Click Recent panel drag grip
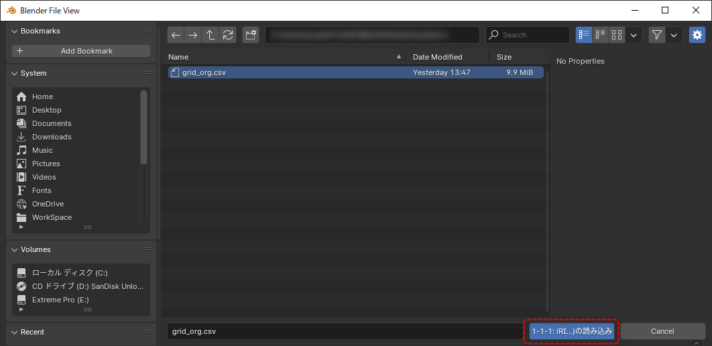This screenshot has width=712, height=346. pos(148,332)
